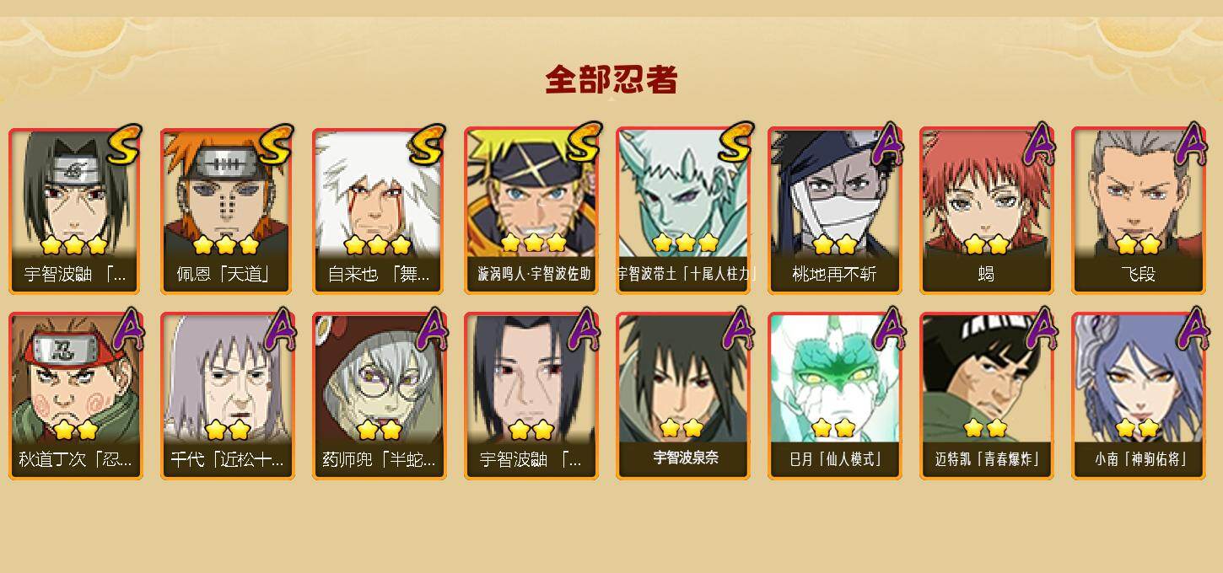This screenshot has width=1223, height=573.
Task: Choose the 蝎 ninja portrait
Action: [986, 211]
